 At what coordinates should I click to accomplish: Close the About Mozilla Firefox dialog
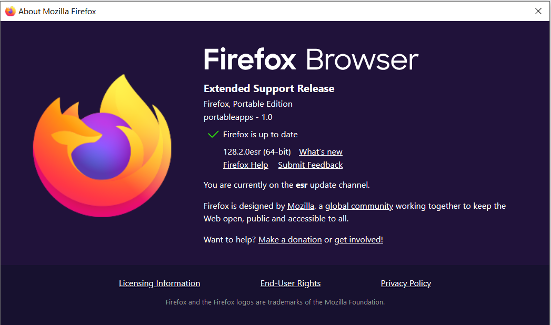(538, 11)
